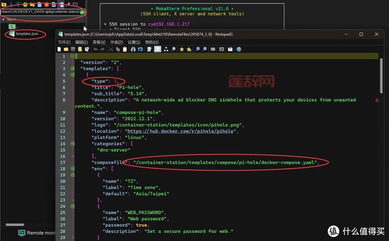389x241 pixels.
Task: Paste from clipboard toolbar icon
Action: [x=125, y=49]
